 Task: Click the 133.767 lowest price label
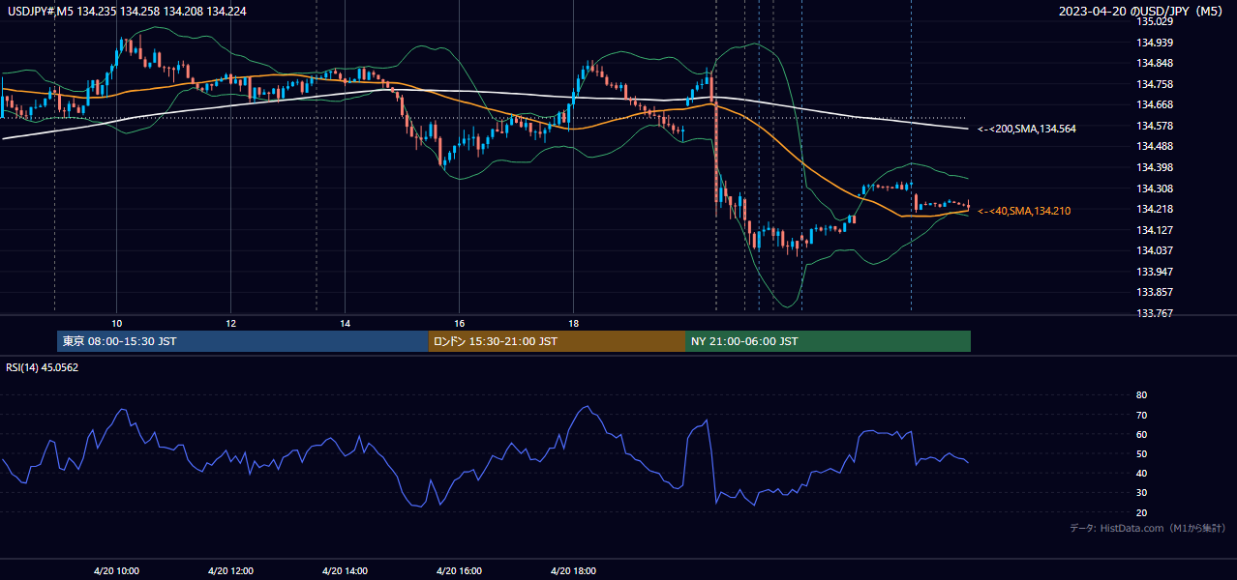tap(1155, 313)
